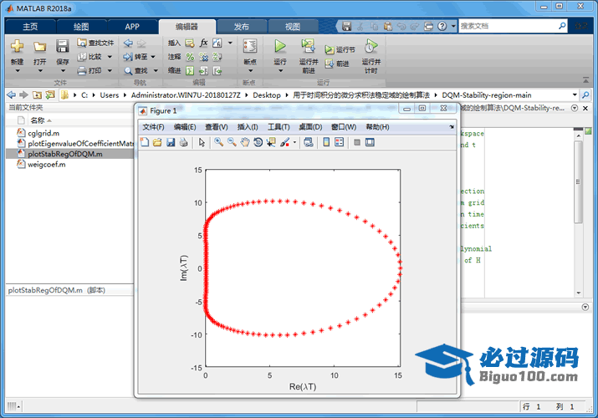The image size is (598, 418).
Task: Switch to the APP tab
Action: [x=132, y=27]
